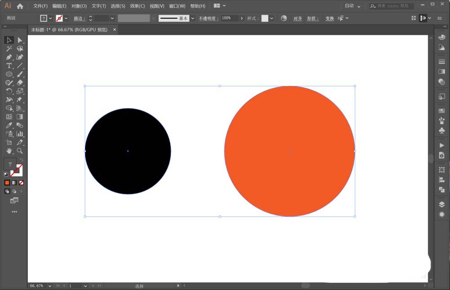Open the zoom level dropdown at 66.67%

click(x=49, y=286)
